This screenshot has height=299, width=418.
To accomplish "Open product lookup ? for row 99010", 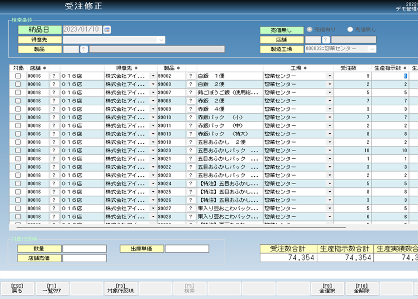I will [x=191, y=117].
